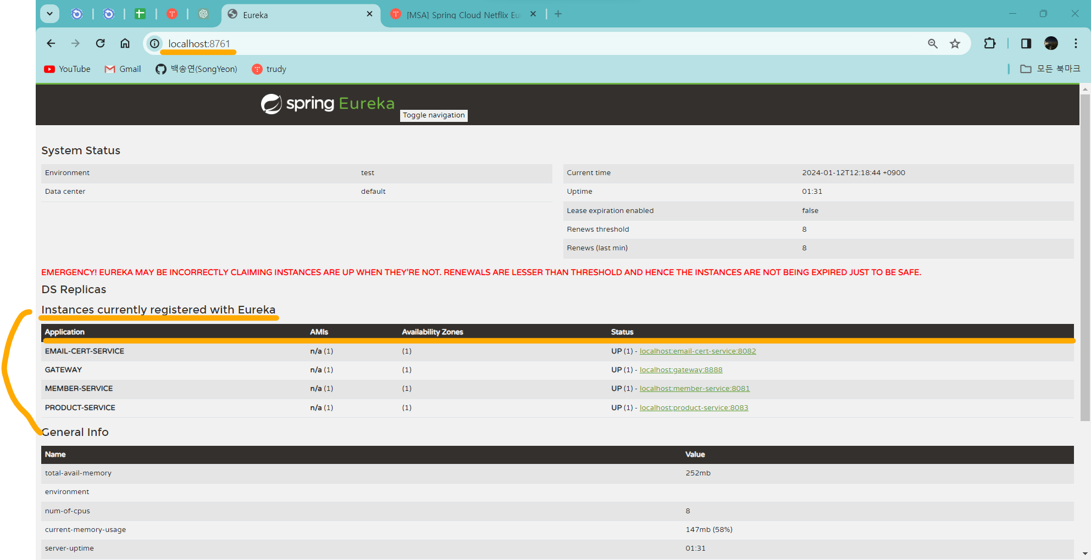Select the PRODUCT-SERVICE application name
This screenshot has height=560, width=1091.
point(80,408)
